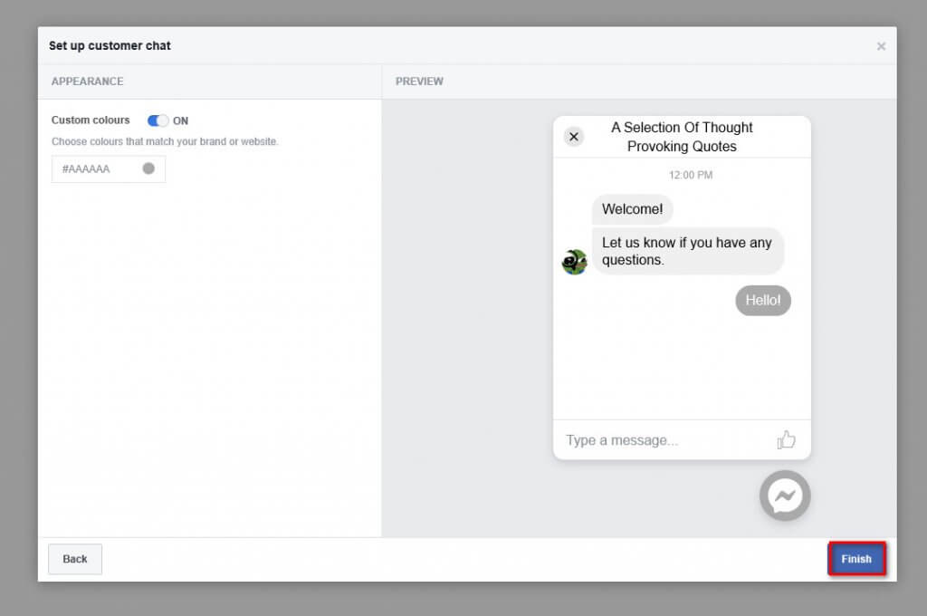Click the PREVIEW section header
Screen dimensions: 927x616
pos(419,82)
